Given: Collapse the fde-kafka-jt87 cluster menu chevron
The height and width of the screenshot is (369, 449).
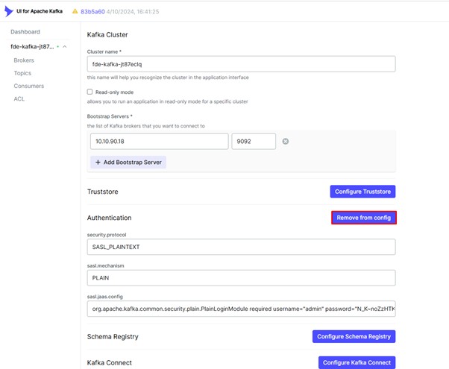Looking at the screenshot, I should click(x=65, y=47).
